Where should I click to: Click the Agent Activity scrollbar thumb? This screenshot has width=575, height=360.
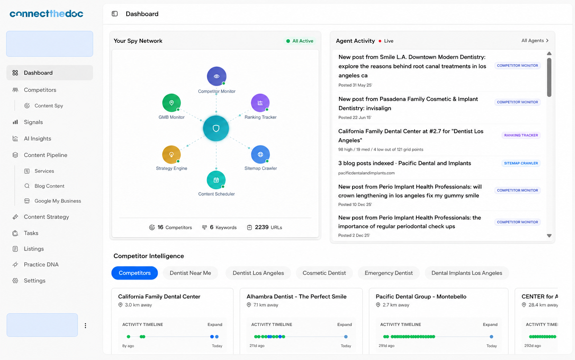(549, 77)
